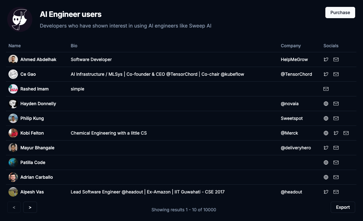Click Alpesh Vas's avatar photo
The image size is (363, 221).
(x=13, y=192)
